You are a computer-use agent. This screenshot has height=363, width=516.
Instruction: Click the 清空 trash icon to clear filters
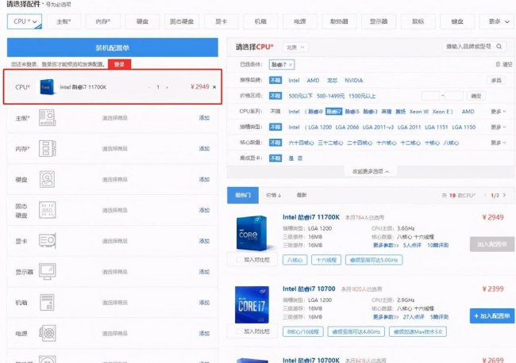[x=498, y=64]
